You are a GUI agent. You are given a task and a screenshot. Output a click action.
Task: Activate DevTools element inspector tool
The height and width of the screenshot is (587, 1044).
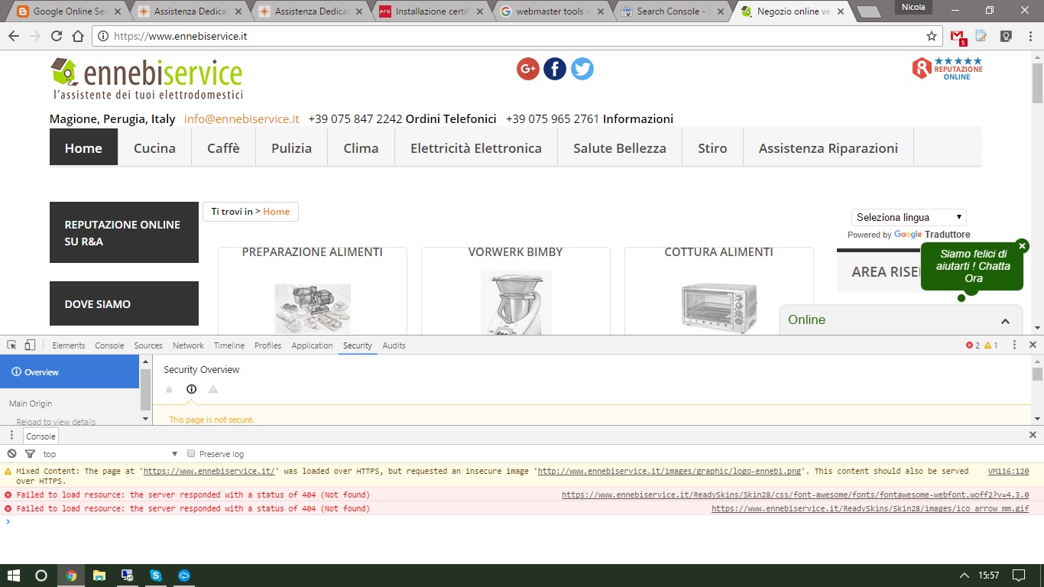(12, 345)
